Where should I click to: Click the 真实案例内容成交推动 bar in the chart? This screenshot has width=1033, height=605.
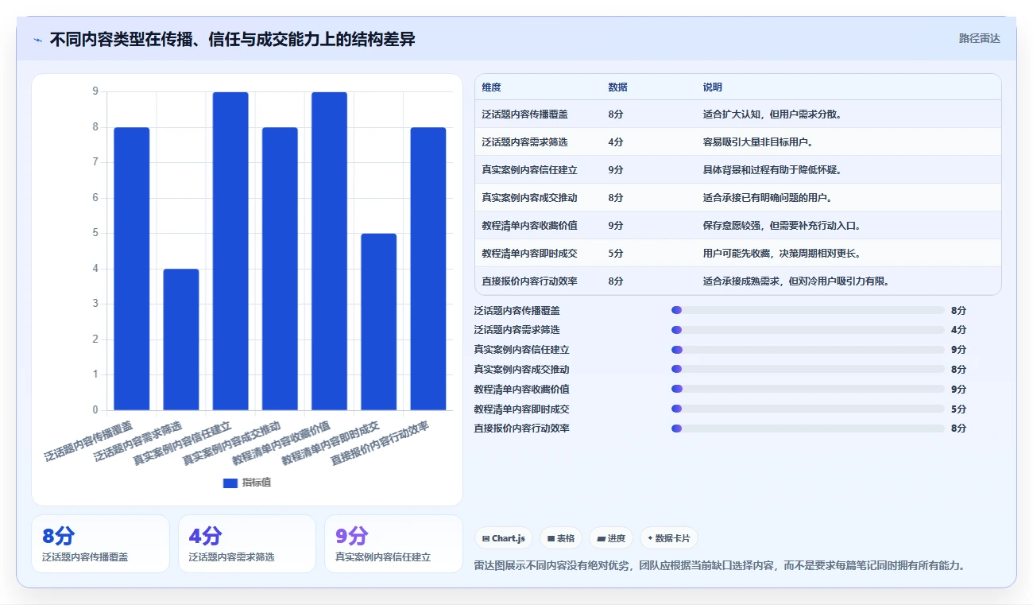pyautogui.click(x=280, y=269)
